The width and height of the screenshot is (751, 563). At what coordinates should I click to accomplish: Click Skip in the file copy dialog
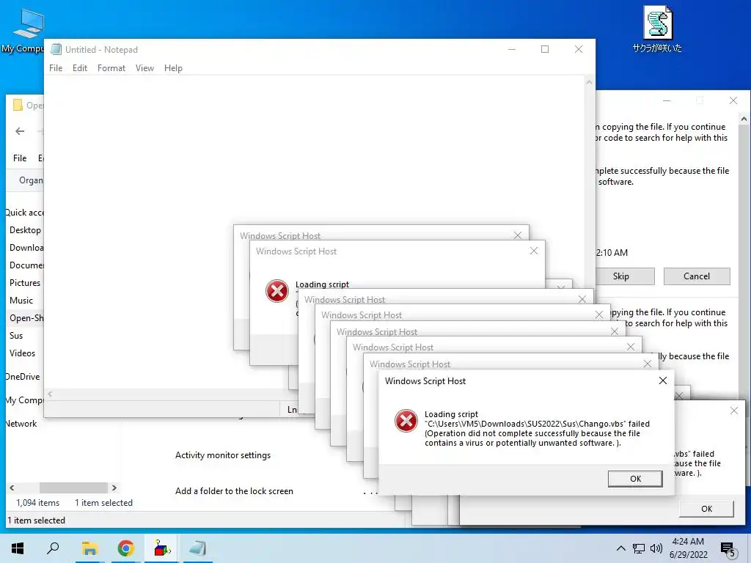620,276
